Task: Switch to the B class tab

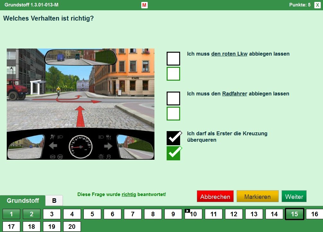Action: point(54,201)
